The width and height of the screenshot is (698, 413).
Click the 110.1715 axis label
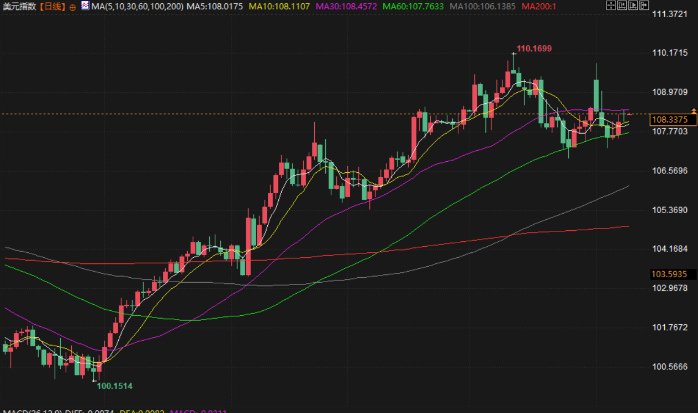click(x=670, y=53)
